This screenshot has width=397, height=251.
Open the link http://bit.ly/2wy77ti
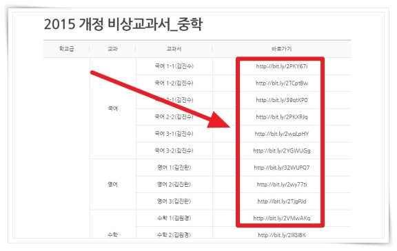(282, 184)
